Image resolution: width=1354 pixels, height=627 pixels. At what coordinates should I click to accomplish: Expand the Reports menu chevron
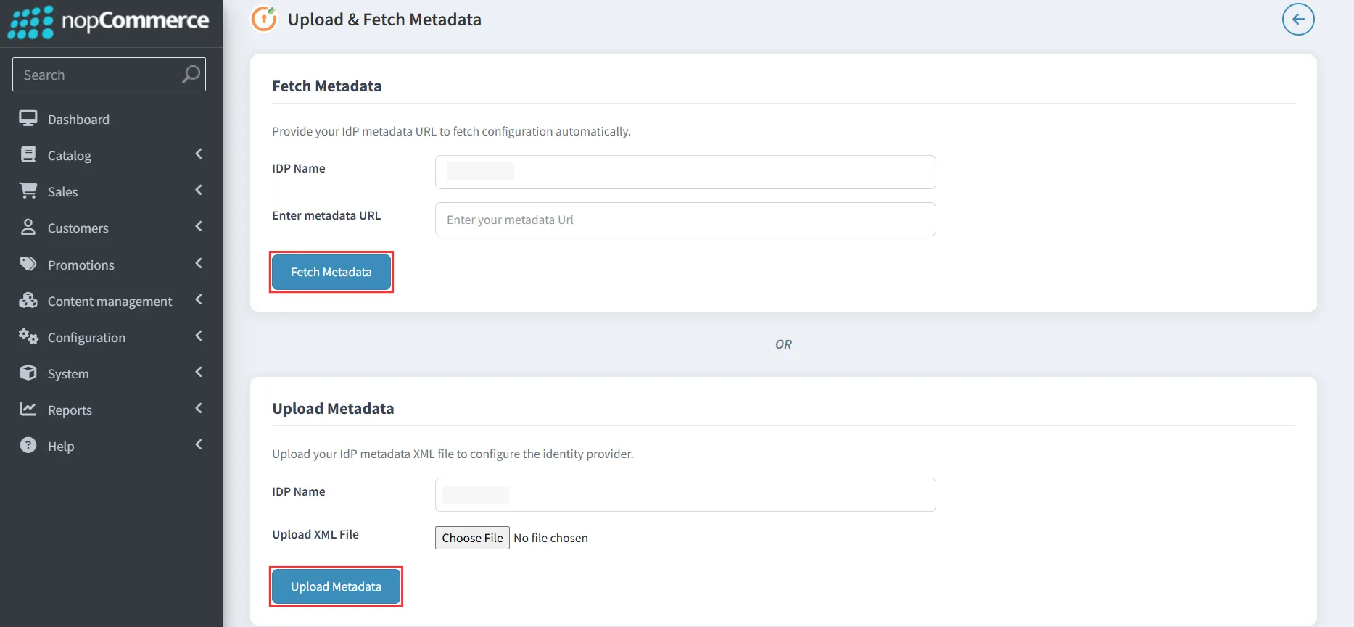[199, 408]
